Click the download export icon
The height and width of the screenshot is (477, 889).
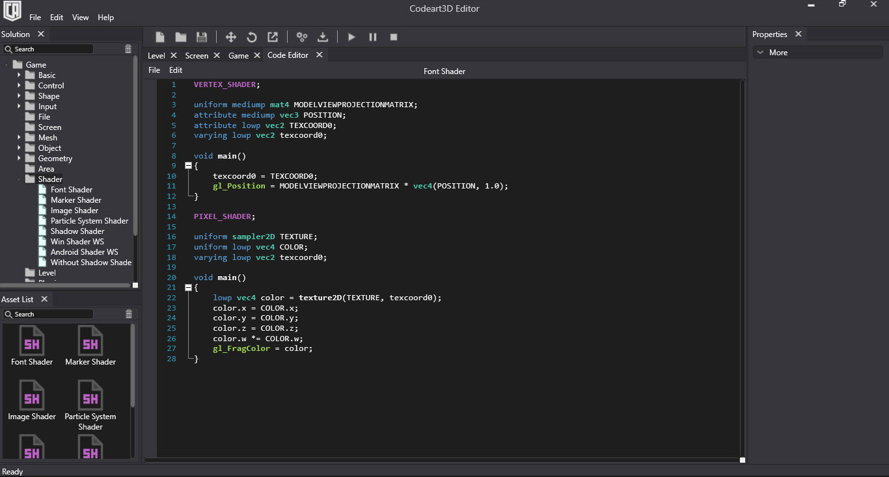coord(322,37)
